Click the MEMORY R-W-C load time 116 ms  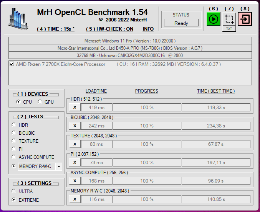pyautogui.click(x=96, y=199)
